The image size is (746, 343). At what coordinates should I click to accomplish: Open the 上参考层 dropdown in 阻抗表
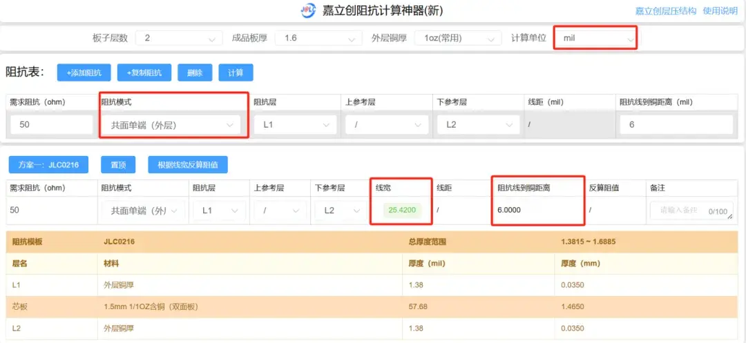[x=388, y=125]
